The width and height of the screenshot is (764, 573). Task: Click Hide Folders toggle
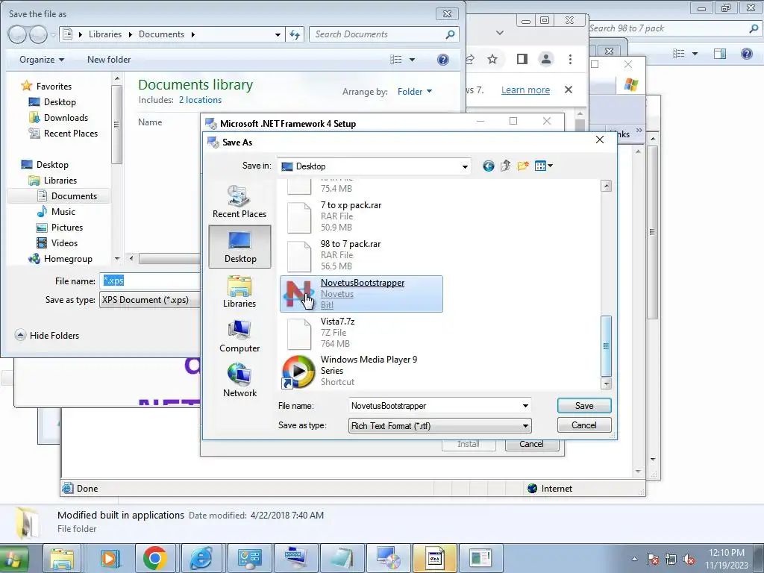click(x=47, y=335)
